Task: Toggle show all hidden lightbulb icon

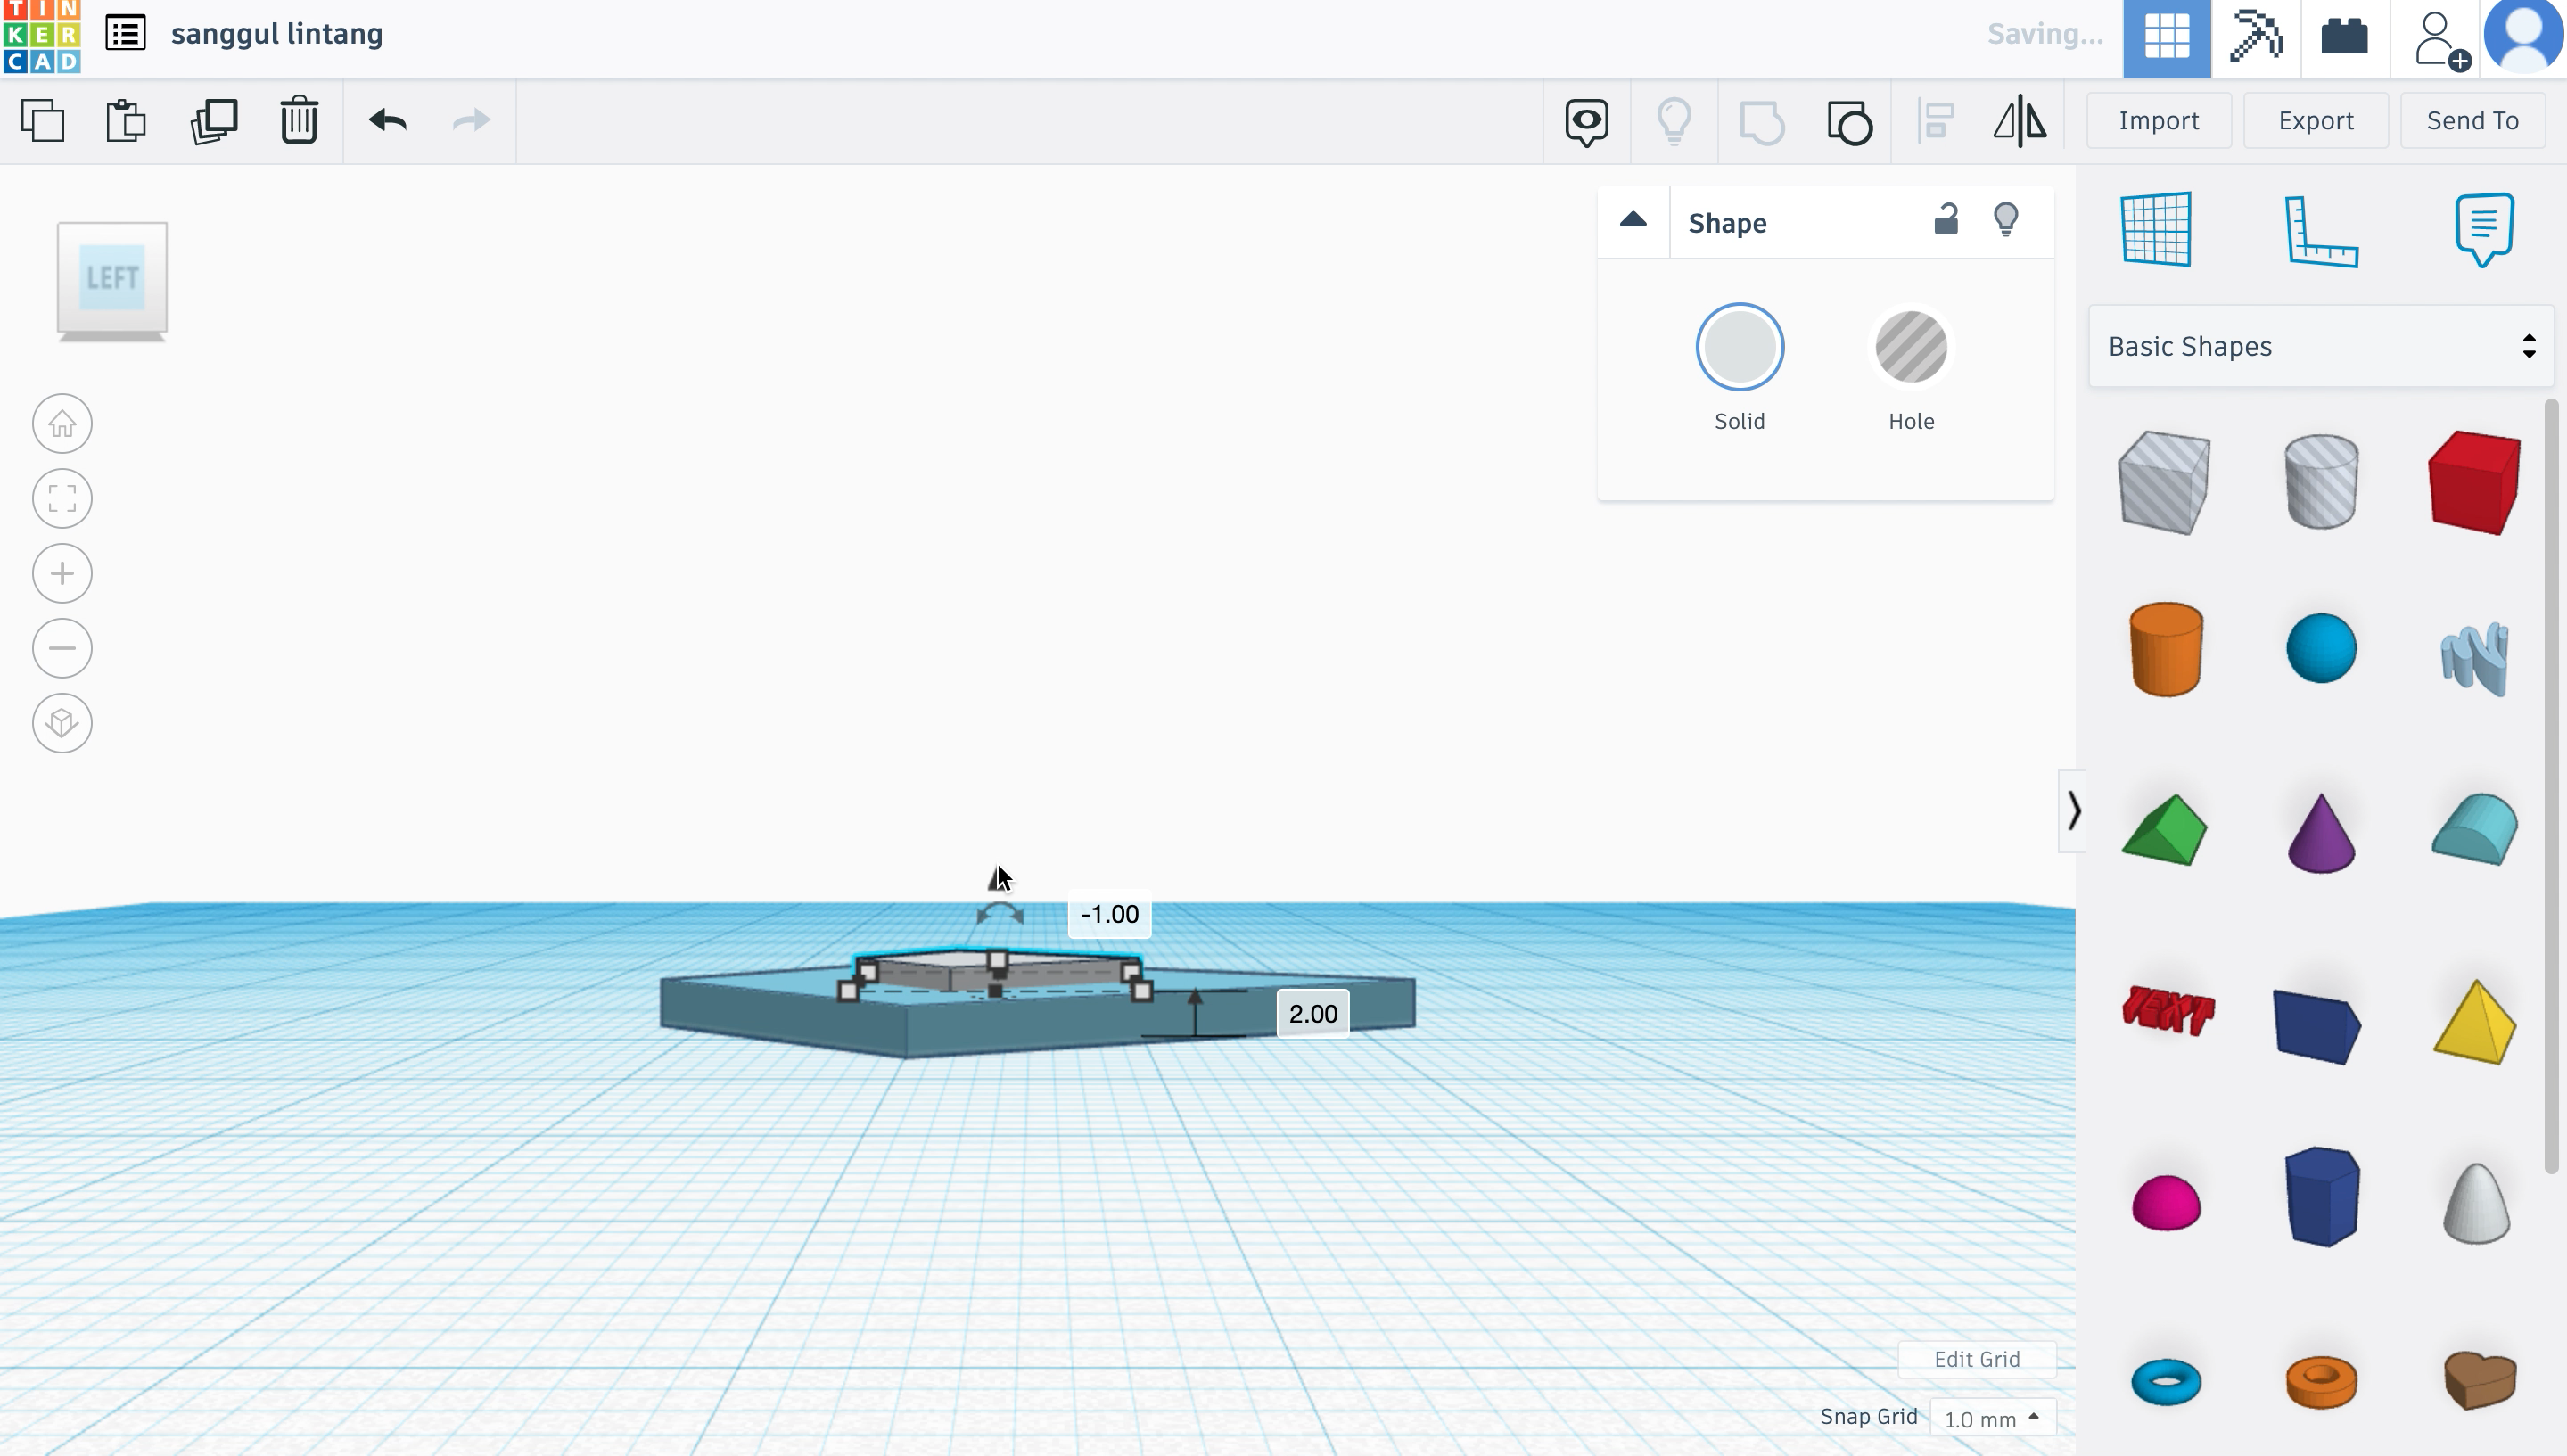Action: [x=1674, y=122]
